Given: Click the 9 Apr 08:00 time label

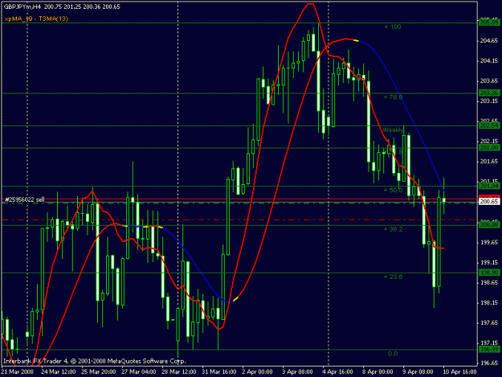Looking at the screenshot, I should click(418, 372).
